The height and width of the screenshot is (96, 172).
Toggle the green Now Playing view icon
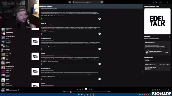153,90
